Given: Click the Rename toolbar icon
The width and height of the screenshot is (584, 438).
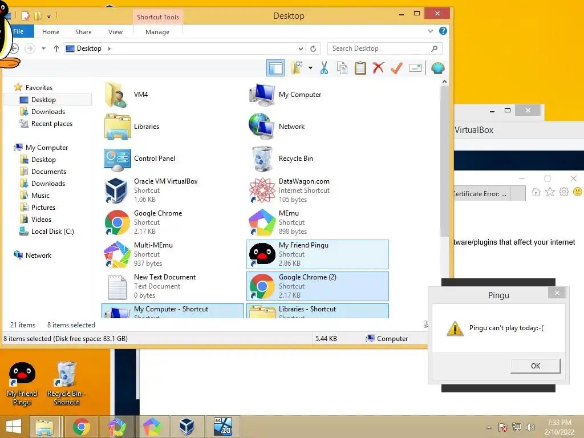Looking at the screenshot, I should click(x=415, y=68).
